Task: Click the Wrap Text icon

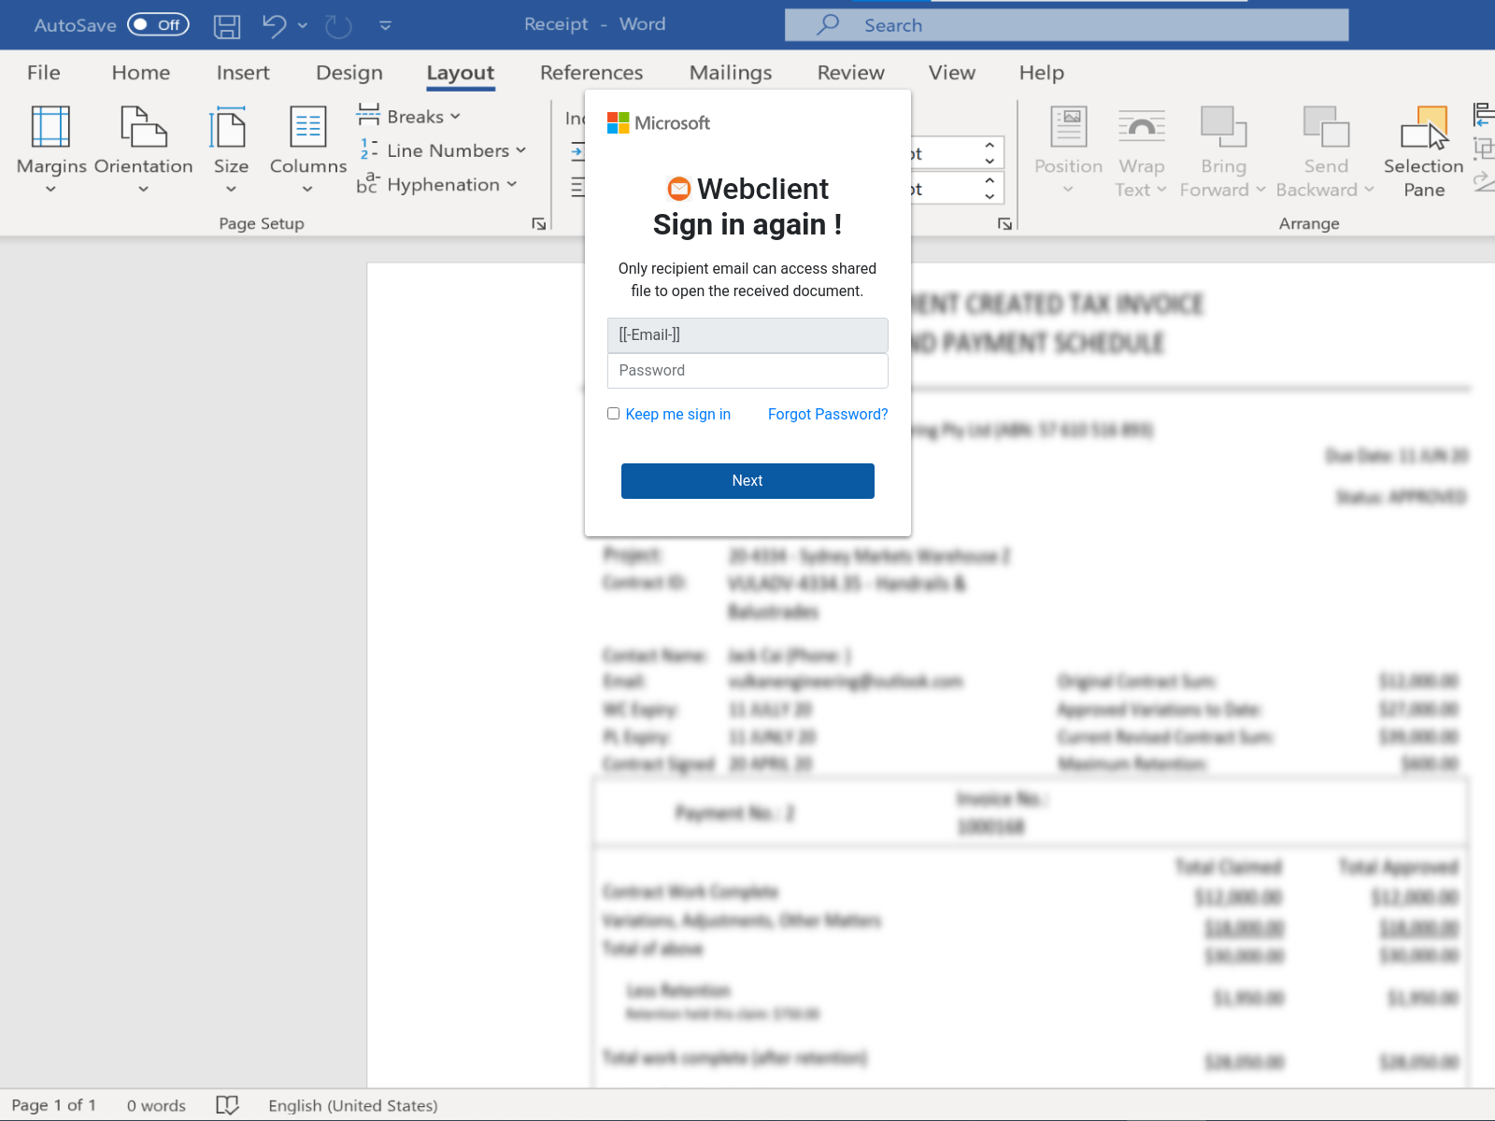Action: click(x=1142, y=127)
